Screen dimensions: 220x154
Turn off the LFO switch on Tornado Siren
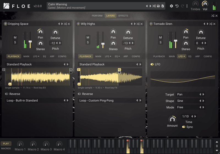152,64
